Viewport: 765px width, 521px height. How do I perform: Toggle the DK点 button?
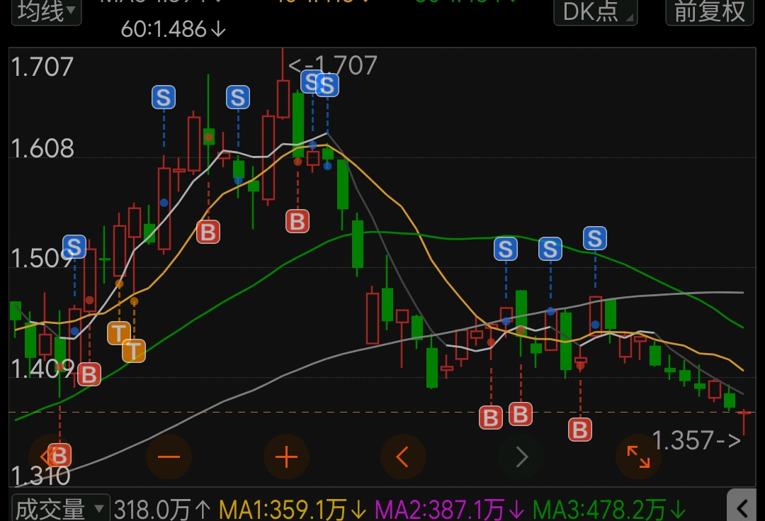pos(595,12)
